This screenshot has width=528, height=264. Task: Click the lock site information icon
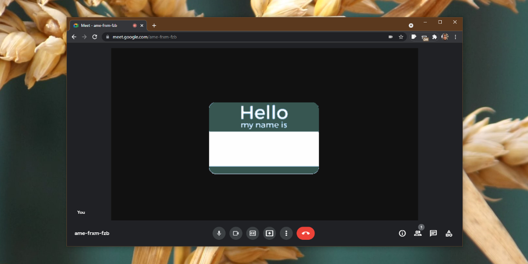107,37
